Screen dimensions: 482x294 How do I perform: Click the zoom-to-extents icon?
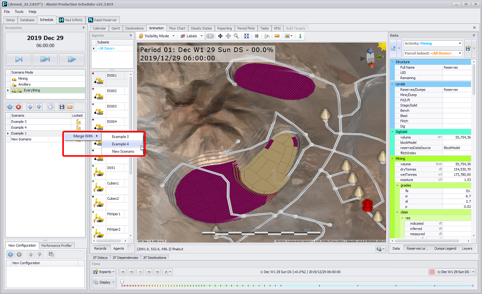[x=247, y=36]
